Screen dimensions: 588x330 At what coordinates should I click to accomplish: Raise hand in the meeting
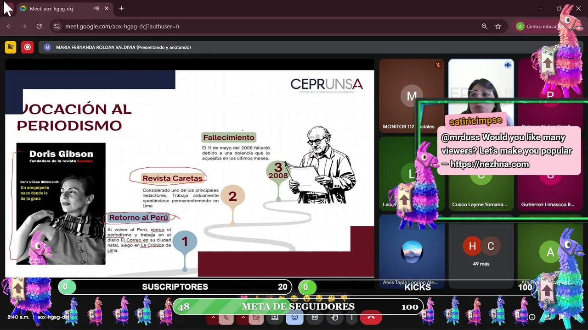tap(335, 317)
